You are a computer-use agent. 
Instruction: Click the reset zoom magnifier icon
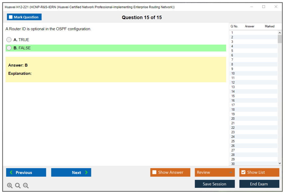tap(18, 186)
